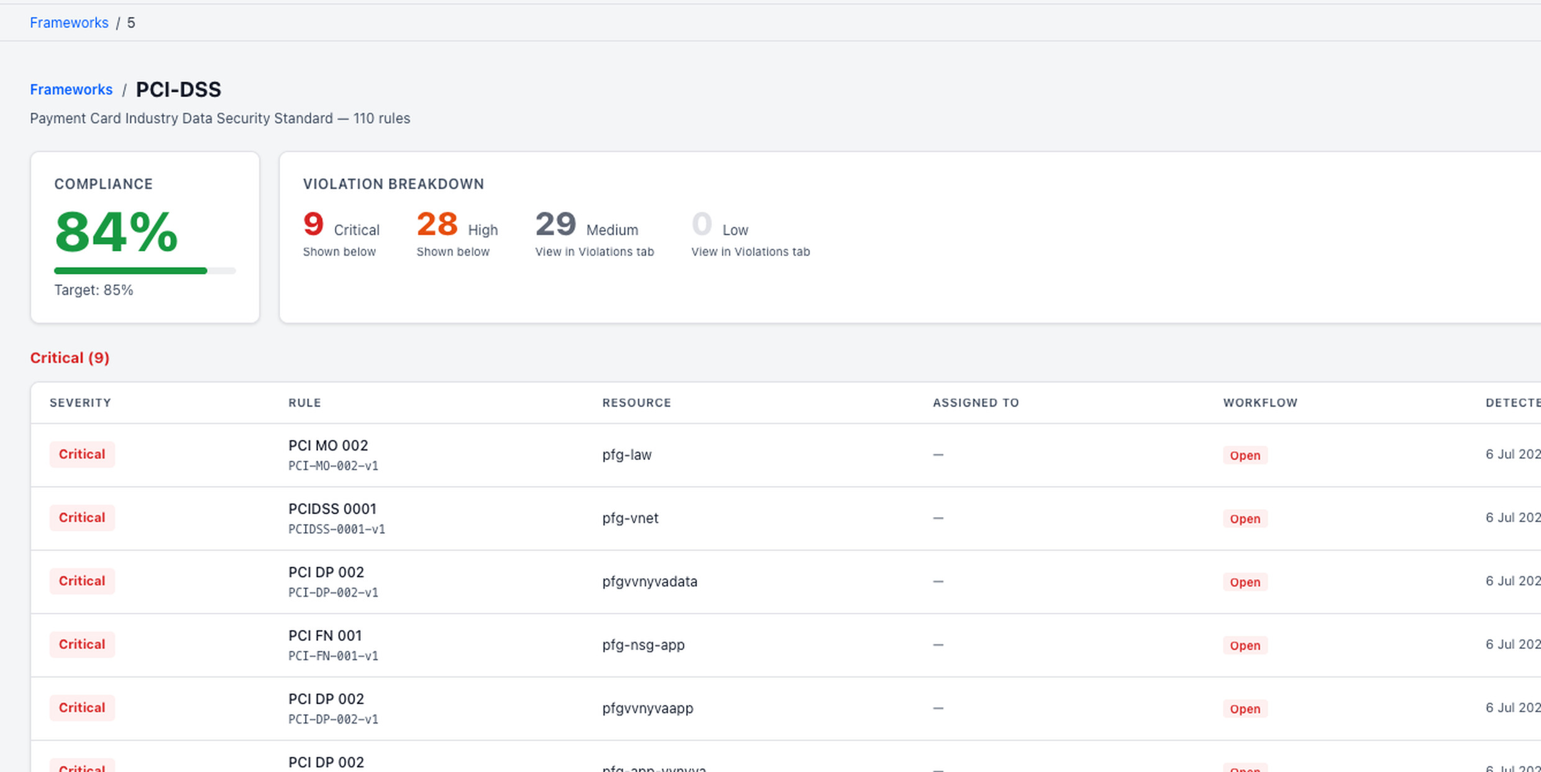Click the assignee dash in the pfg-vnet row
Screen dimensions: 1541x772
[x=938, y=518]
